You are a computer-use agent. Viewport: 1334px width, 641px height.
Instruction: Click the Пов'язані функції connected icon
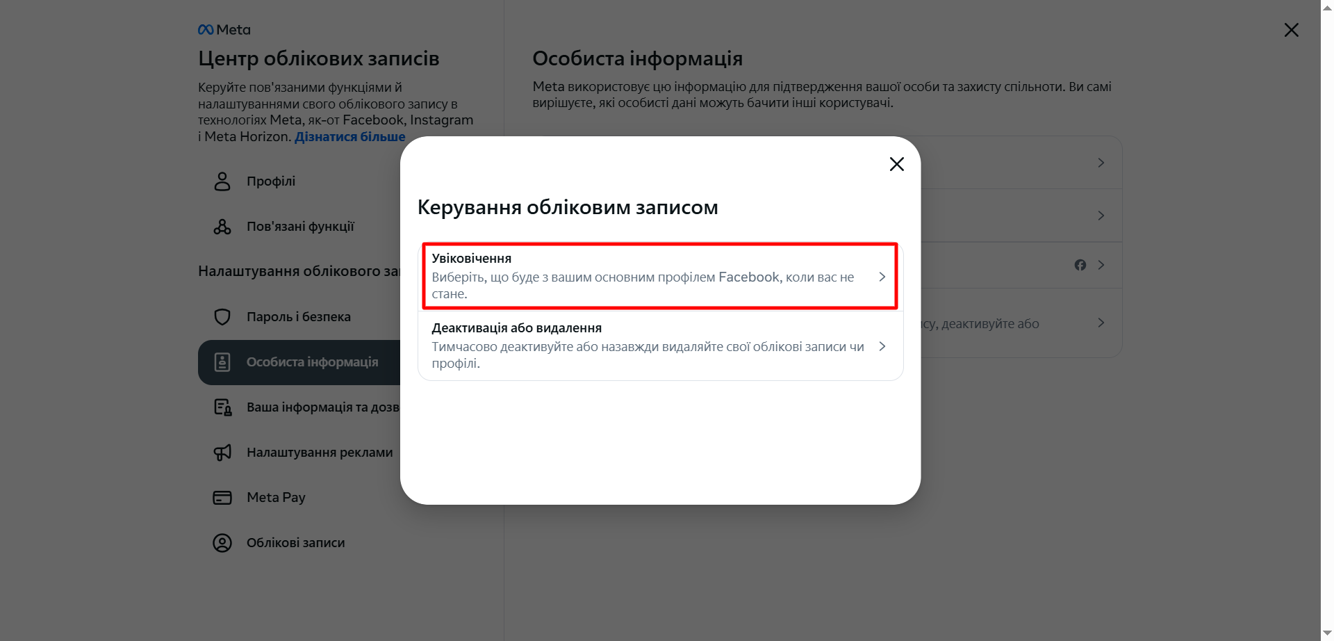pyautogui.click(x=222, y=227)
